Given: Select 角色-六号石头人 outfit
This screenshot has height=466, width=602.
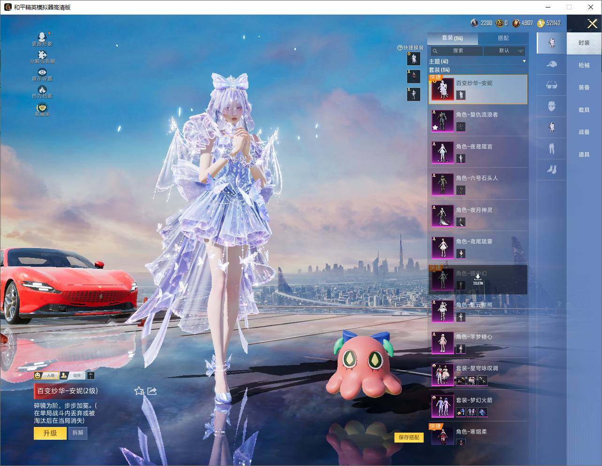Looking at the screenshot, I should [x=478, y=184].
